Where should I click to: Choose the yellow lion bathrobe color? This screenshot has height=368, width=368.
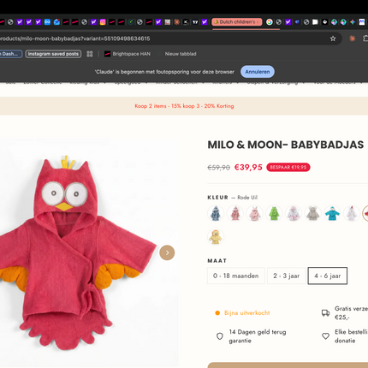tap(216, 237)
